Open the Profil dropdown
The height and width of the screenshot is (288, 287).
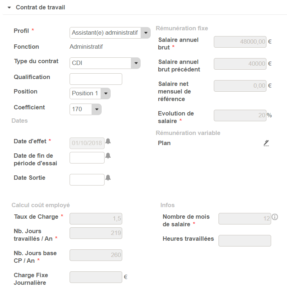[x=145, y=32]
